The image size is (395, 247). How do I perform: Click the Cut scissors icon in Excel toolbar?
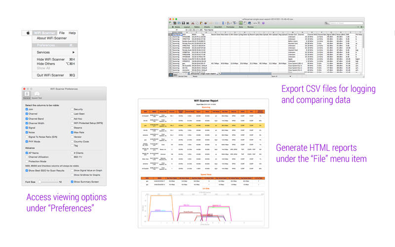coord(193,23)
